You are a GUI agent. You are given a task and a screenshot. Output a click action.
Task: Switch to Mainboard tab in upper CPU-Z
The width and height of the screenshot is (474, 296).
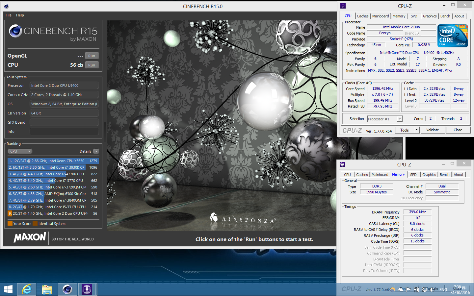[381, 16]
